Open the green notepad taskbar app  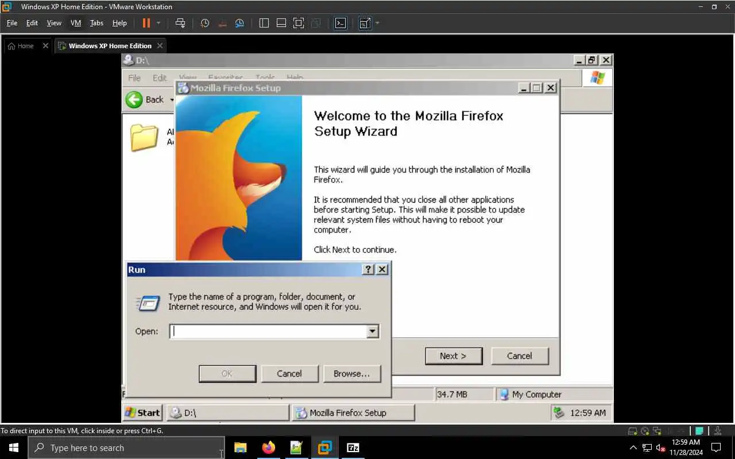click(296, 448)
